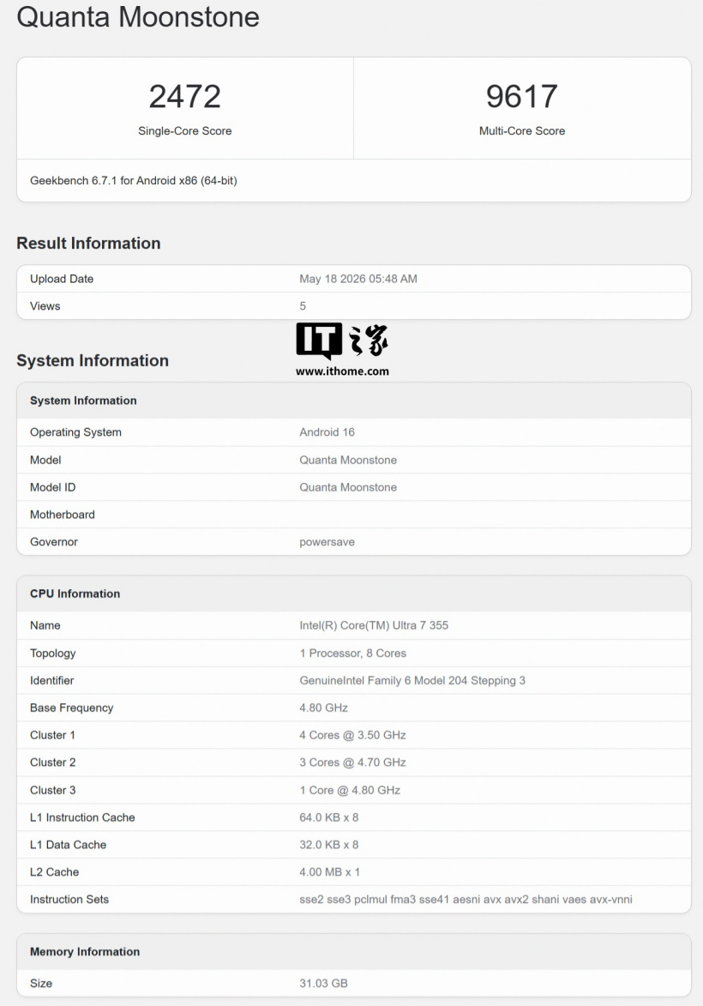703x1006 pixels.
Task: Click the memory Size label
Action: [x=41, y=983]
